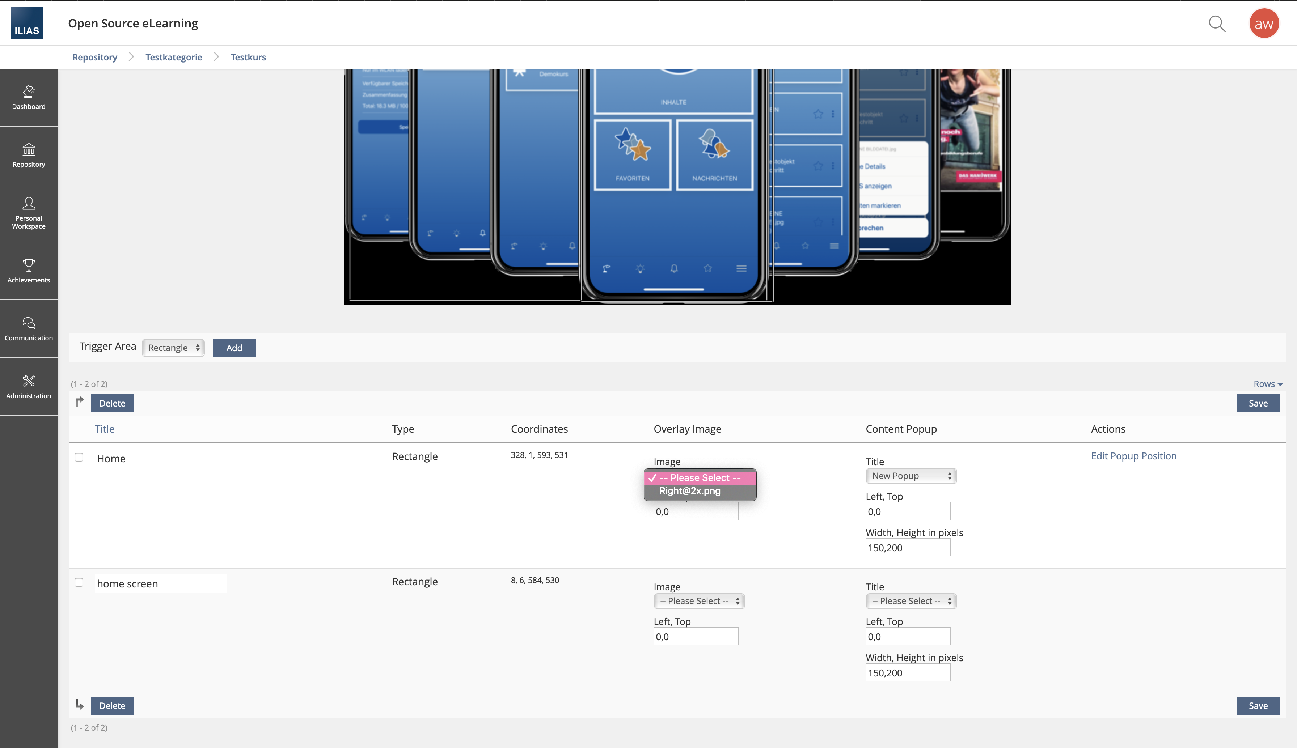Click the search magnifier icon

(x=1216, y=24)
